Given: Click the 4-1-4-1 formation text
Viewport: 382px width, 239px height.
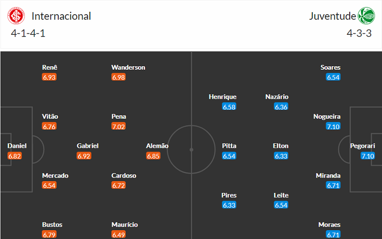Looking at the screenshot, I should pos(28,33).
